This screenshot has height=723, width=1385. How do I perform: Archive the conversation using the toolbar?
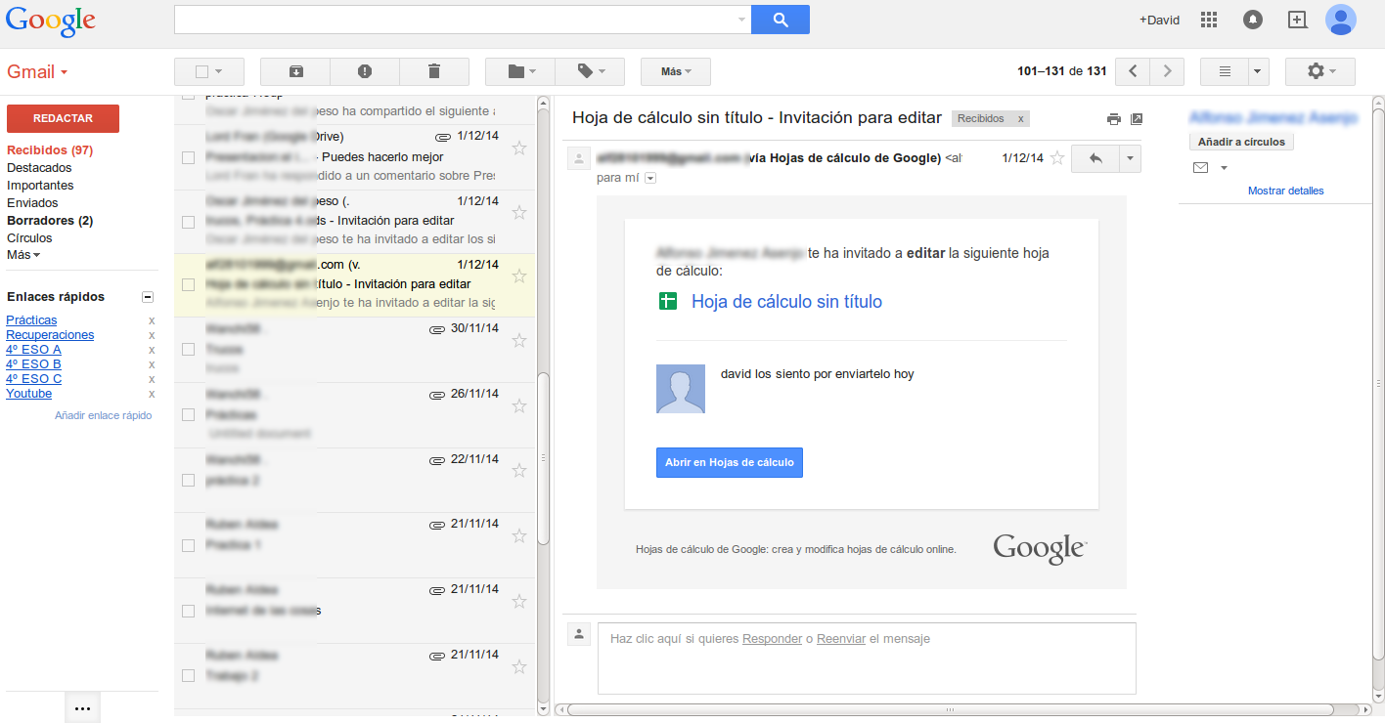(295, 71)
